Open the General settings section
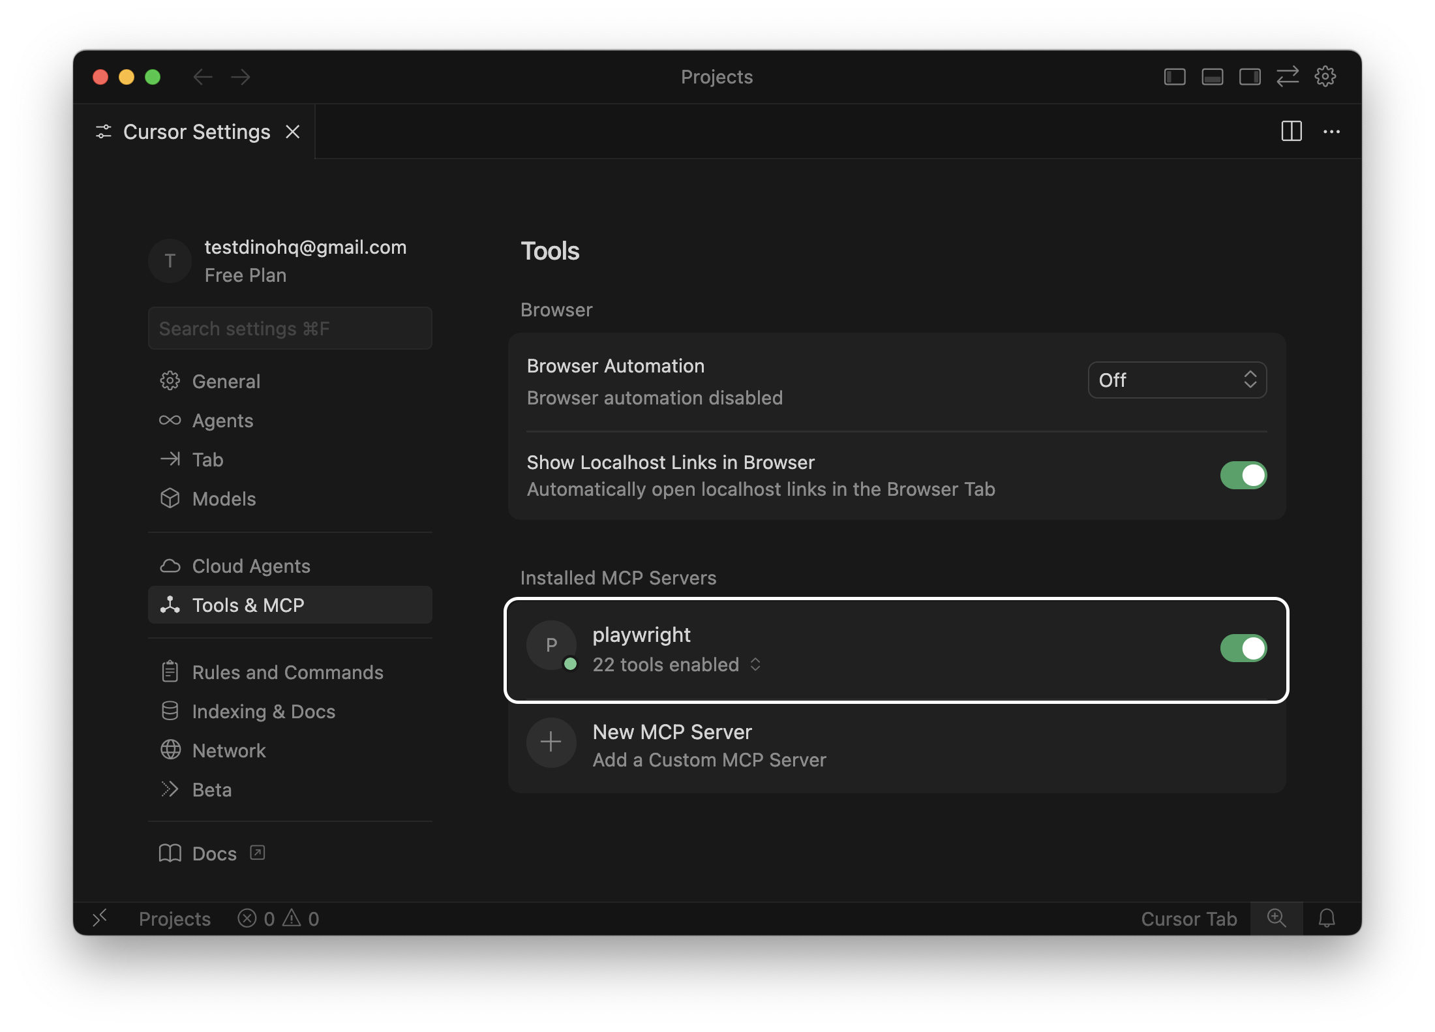1435x1032 pixels. 225,381
